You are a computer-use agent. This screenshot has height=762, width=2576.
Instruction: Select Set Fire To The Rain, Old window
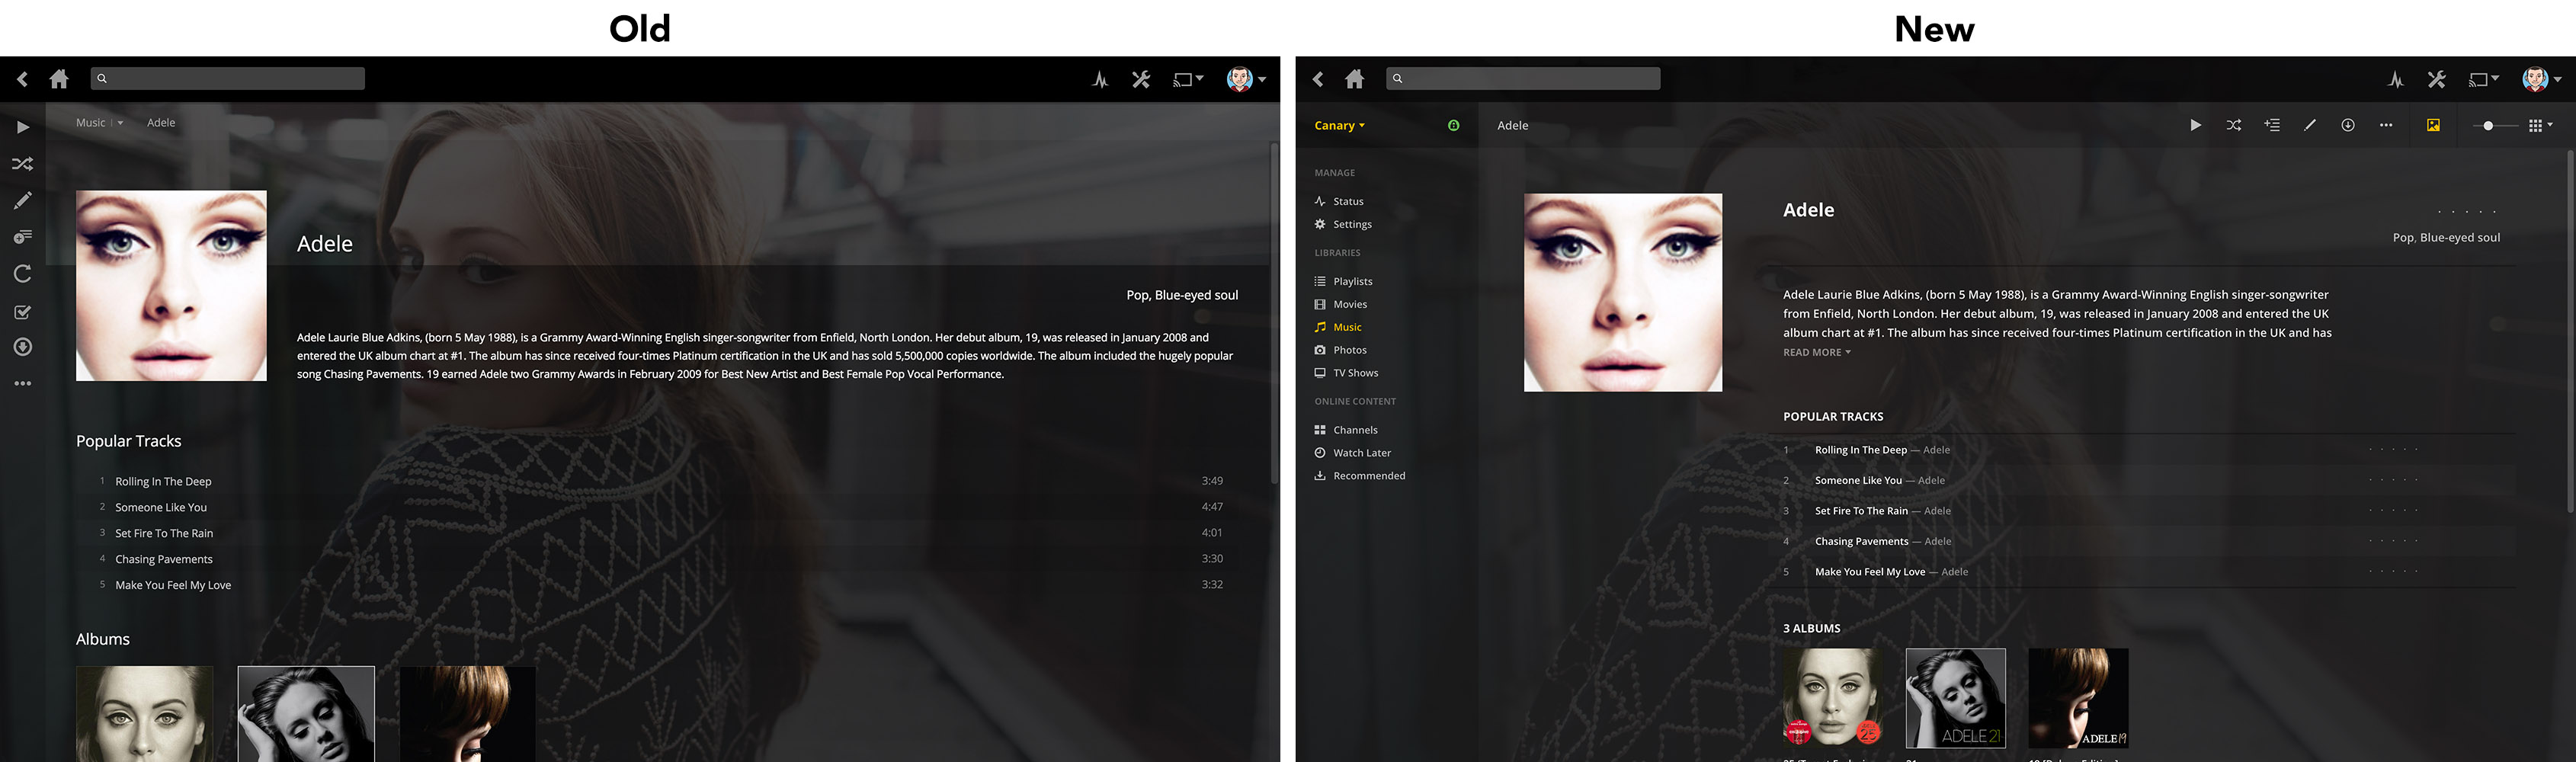tap(164, 533)
